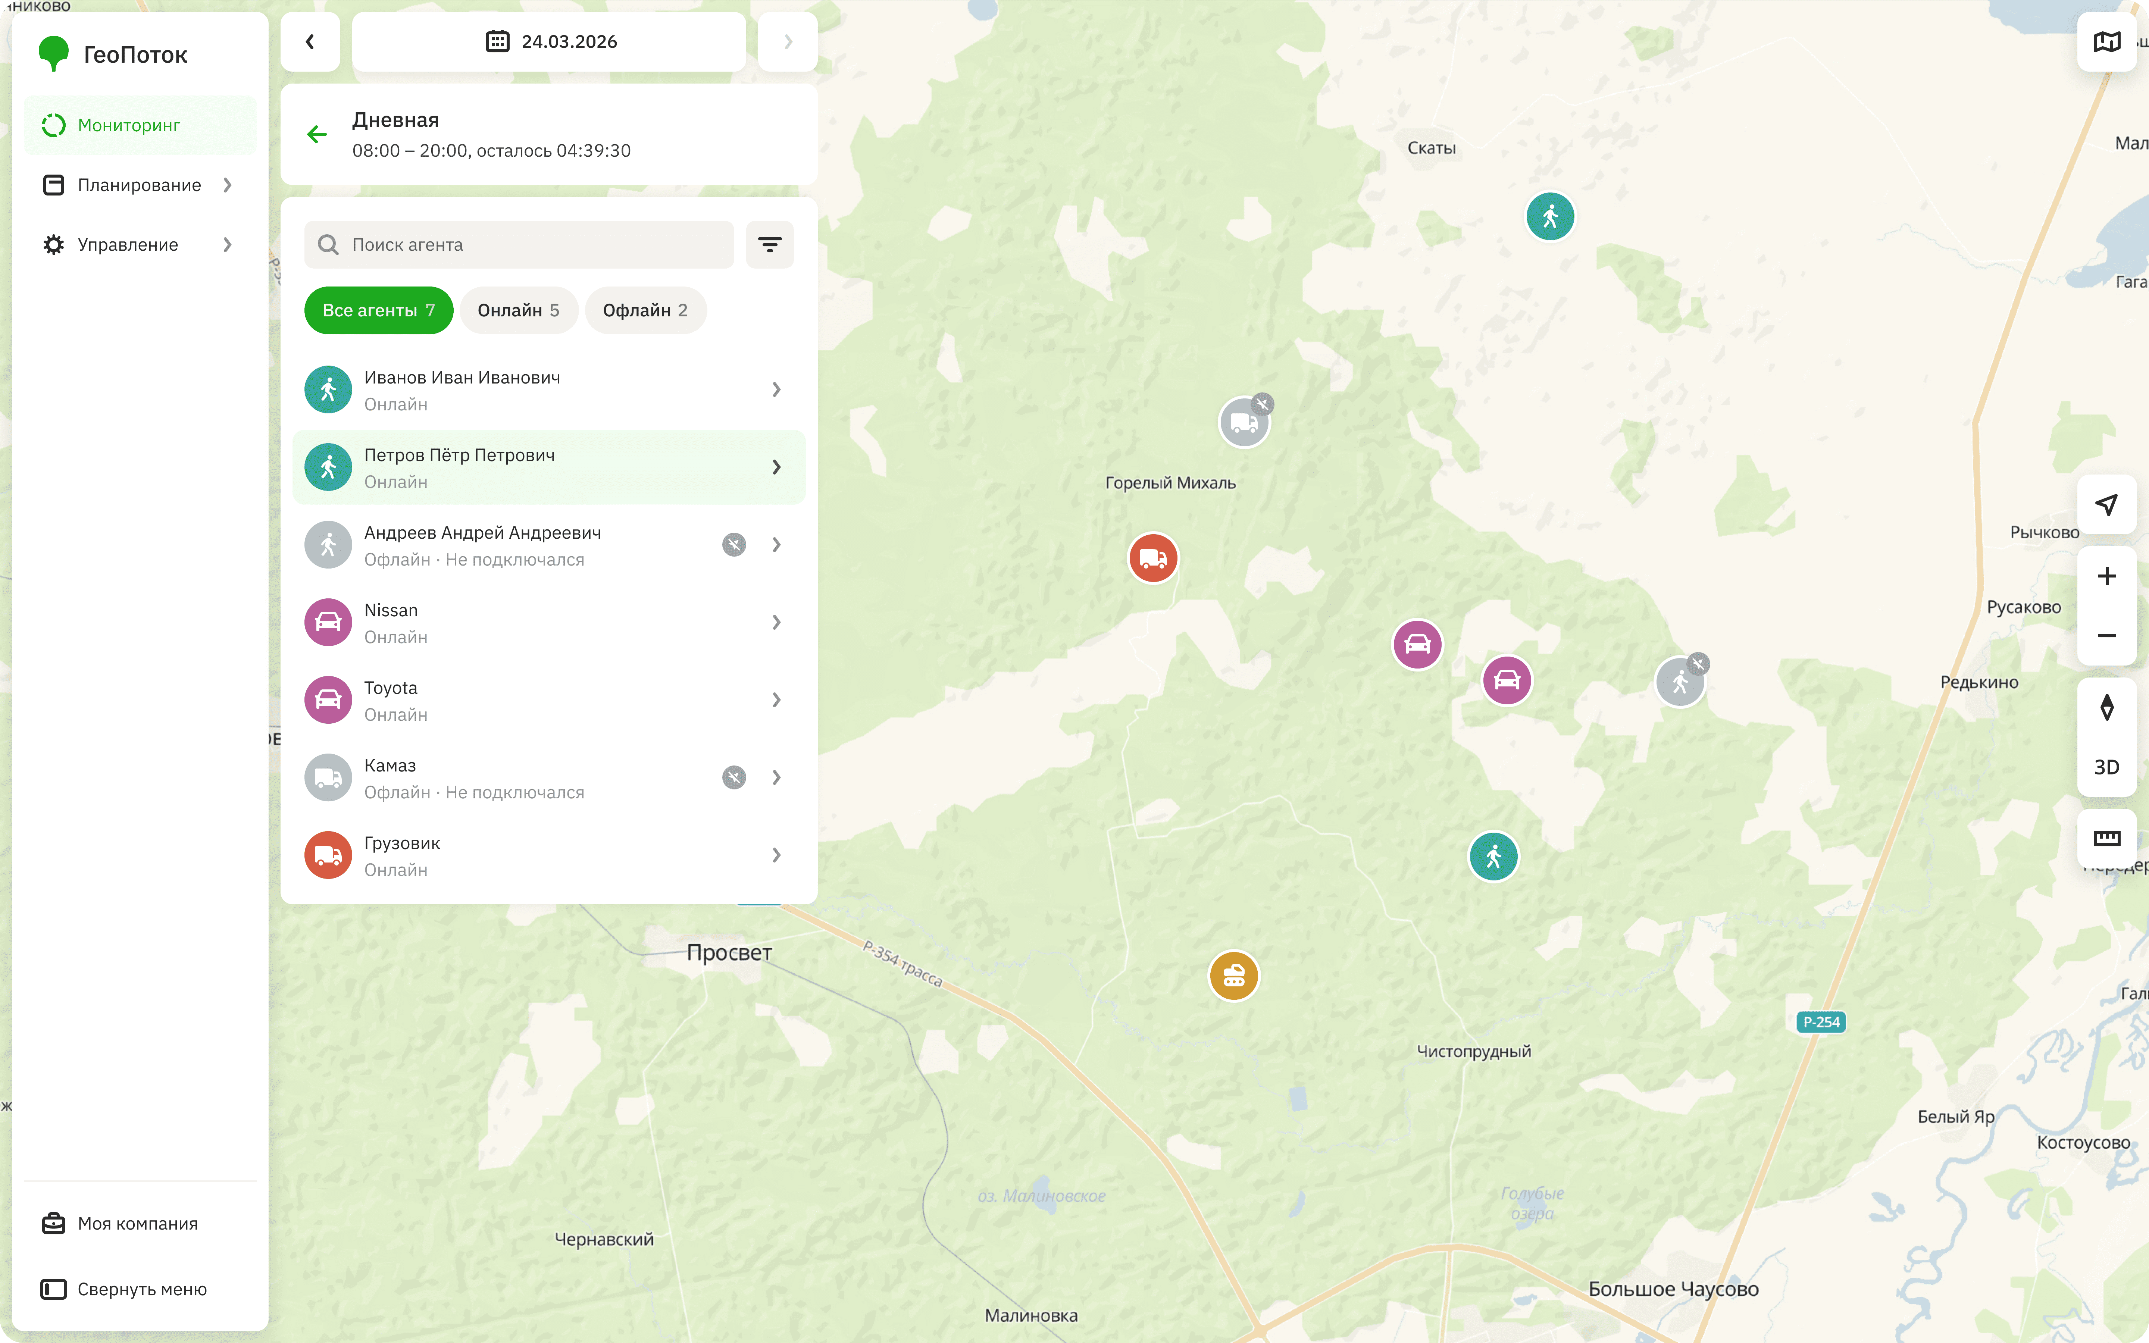Reset map orientation with compass
Viewport: 2149px width, 1343px height.
(x=2107, y=708)
